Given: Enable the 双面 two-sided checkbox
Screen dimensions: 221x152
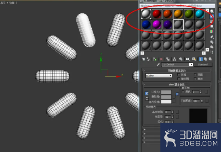Looking at the screenshot, I should point(195,74).
